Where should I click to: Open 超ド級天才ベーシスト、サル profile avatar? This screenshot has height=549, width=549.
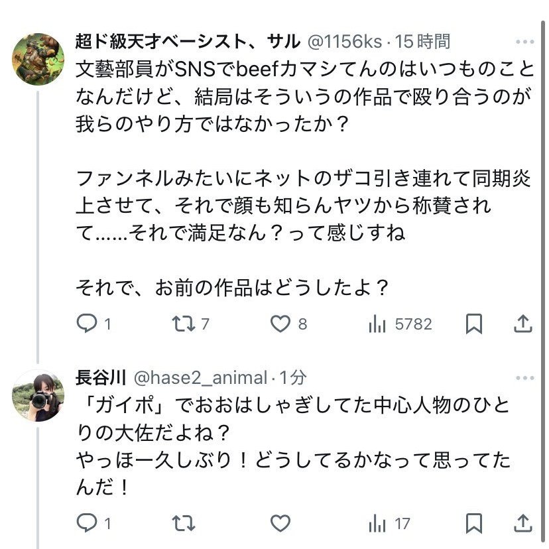point(38,58)
